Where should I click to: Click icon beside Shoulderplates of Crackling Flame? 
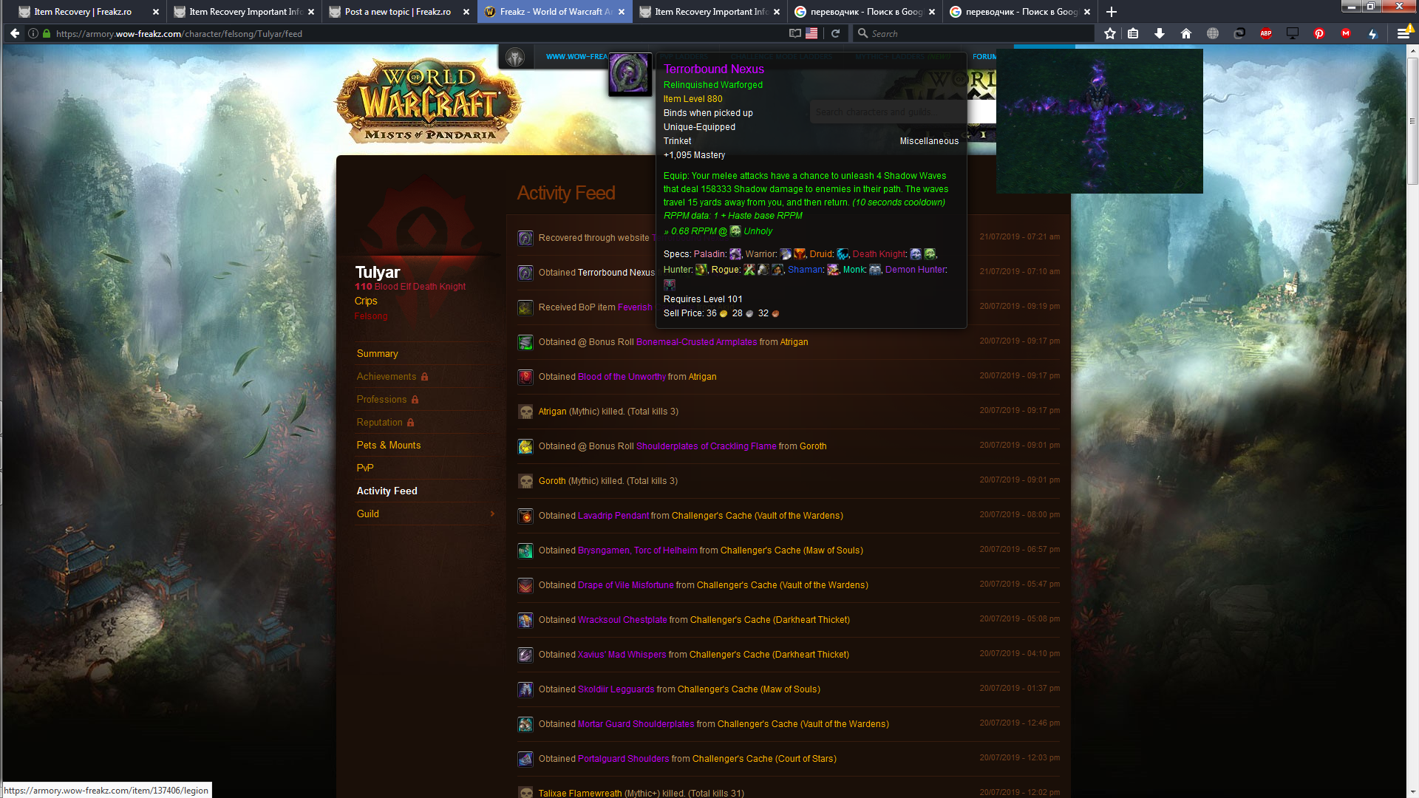pyautogui.click(x=525, y=446)
